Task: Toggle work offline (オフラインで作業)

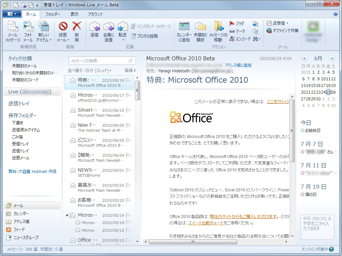Action: [283, 31]
